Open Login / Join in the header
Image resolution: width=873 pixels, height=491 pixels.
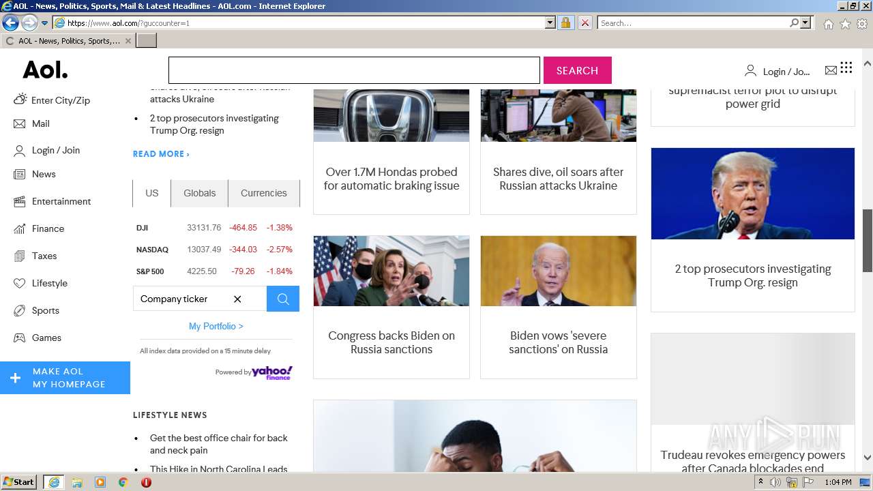pos(777,71)
